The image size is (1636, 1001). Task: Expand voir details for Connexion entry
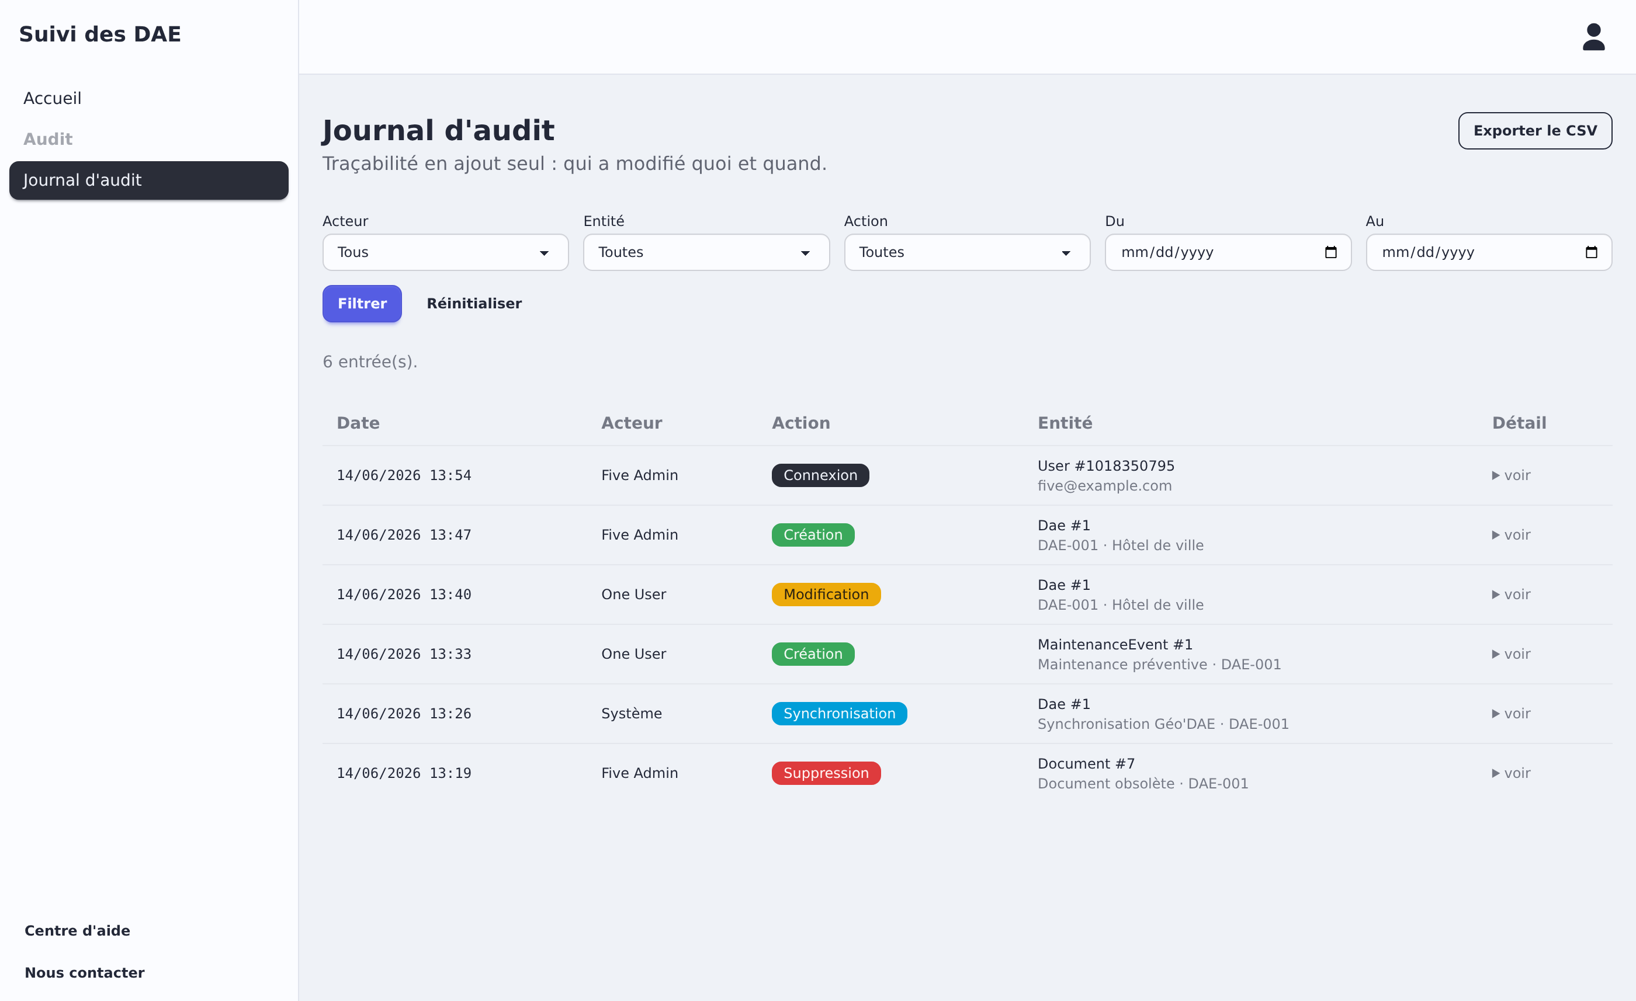coord(1510,475)
